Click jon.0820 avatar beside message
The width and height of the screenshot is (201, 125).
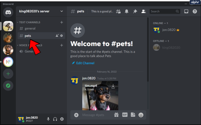pyautogui.click(x=75, y=81)
